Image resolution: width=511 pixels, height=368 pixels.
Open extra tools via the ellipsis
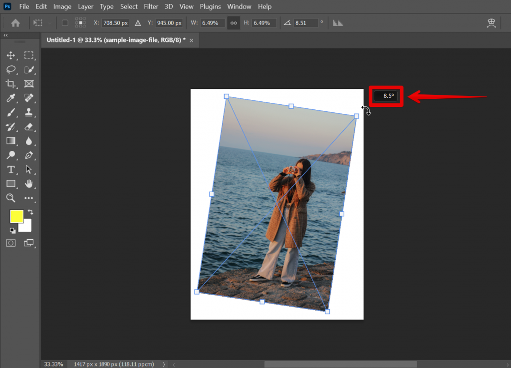[29, 198]
